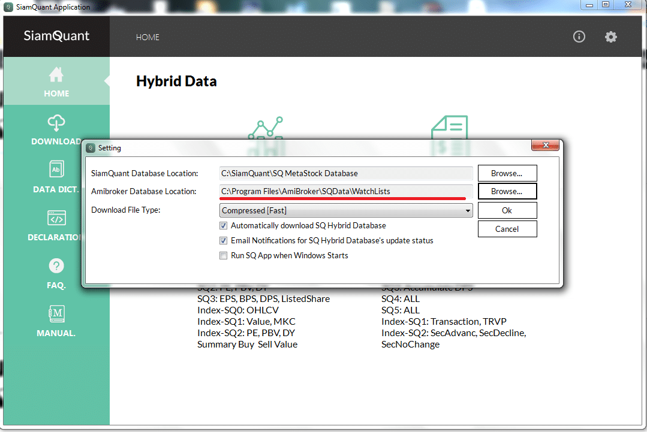Viewport: 647px width, 432px height.
Task: Open the Data Dict. book icon
Action: (56, 170)
